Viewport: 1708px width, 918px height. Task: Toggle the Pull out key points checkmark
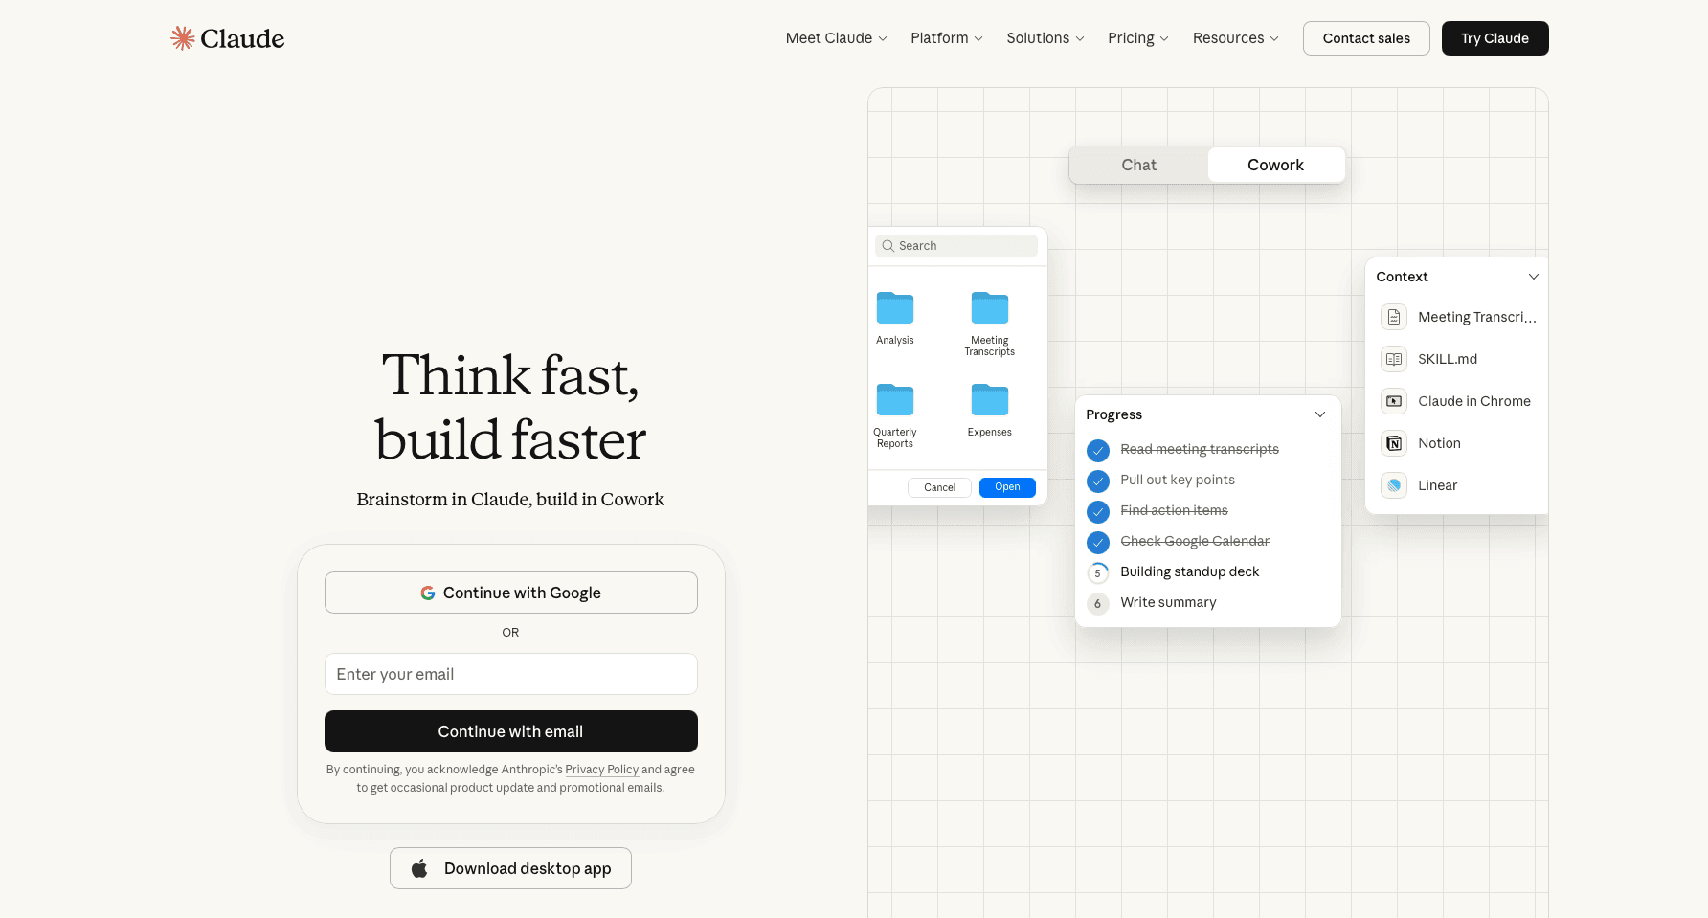[1098, 481]
